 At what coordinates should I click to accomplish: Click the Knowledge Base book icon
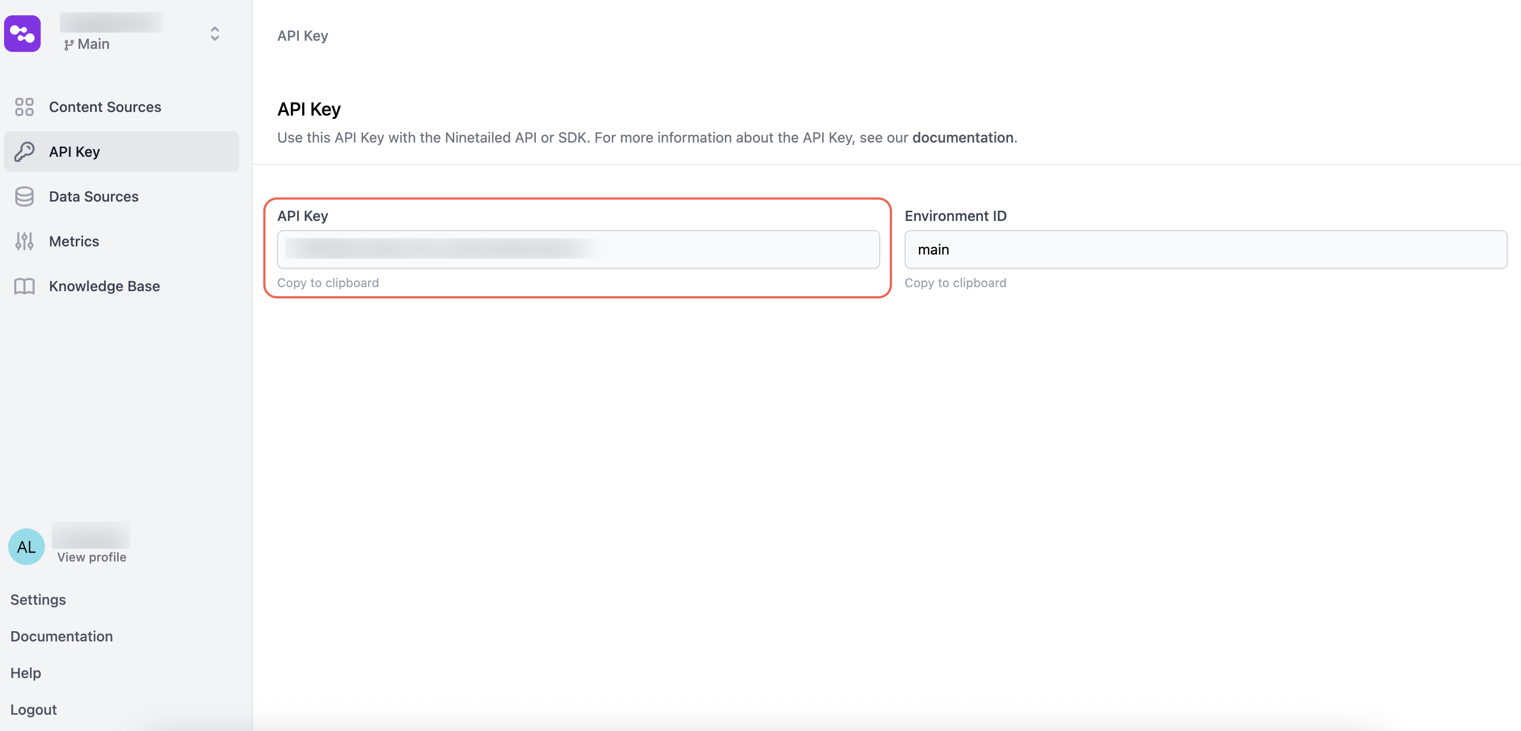click(x=24, y=286)
